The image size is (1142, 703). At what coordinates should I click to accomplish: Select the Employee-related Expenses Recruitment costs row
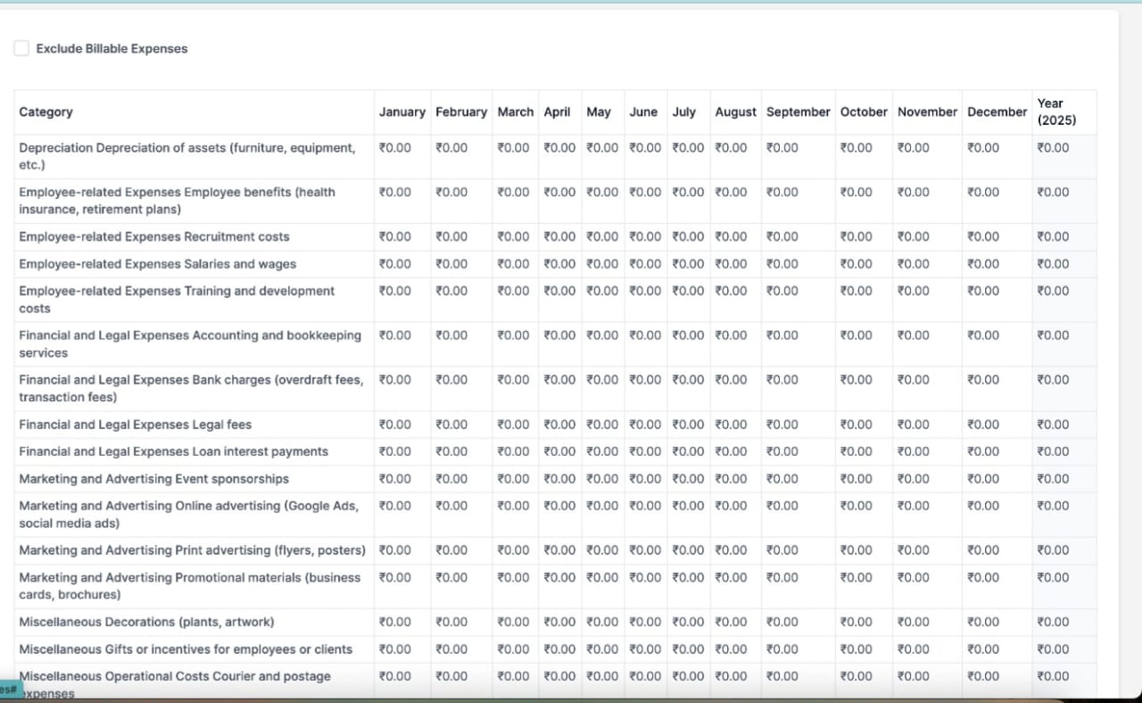pos(153,237)
